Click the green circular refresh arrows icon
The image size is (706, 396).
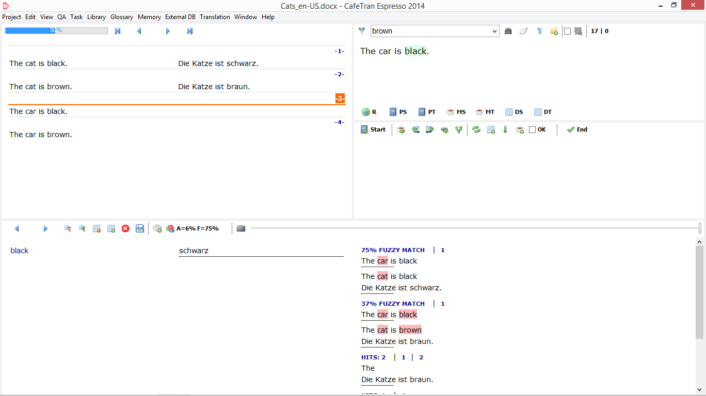coord(476,130)
